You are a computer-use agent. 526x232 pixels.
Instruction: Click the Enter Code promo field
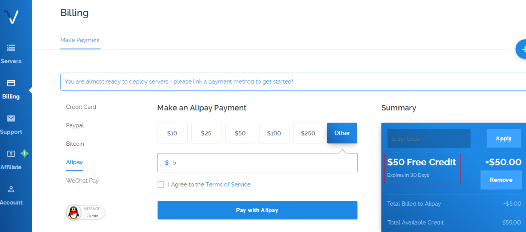(x=428, y=139)
